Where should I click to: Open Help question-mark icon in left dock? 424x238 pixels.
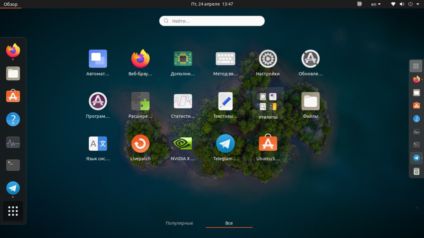13,119
